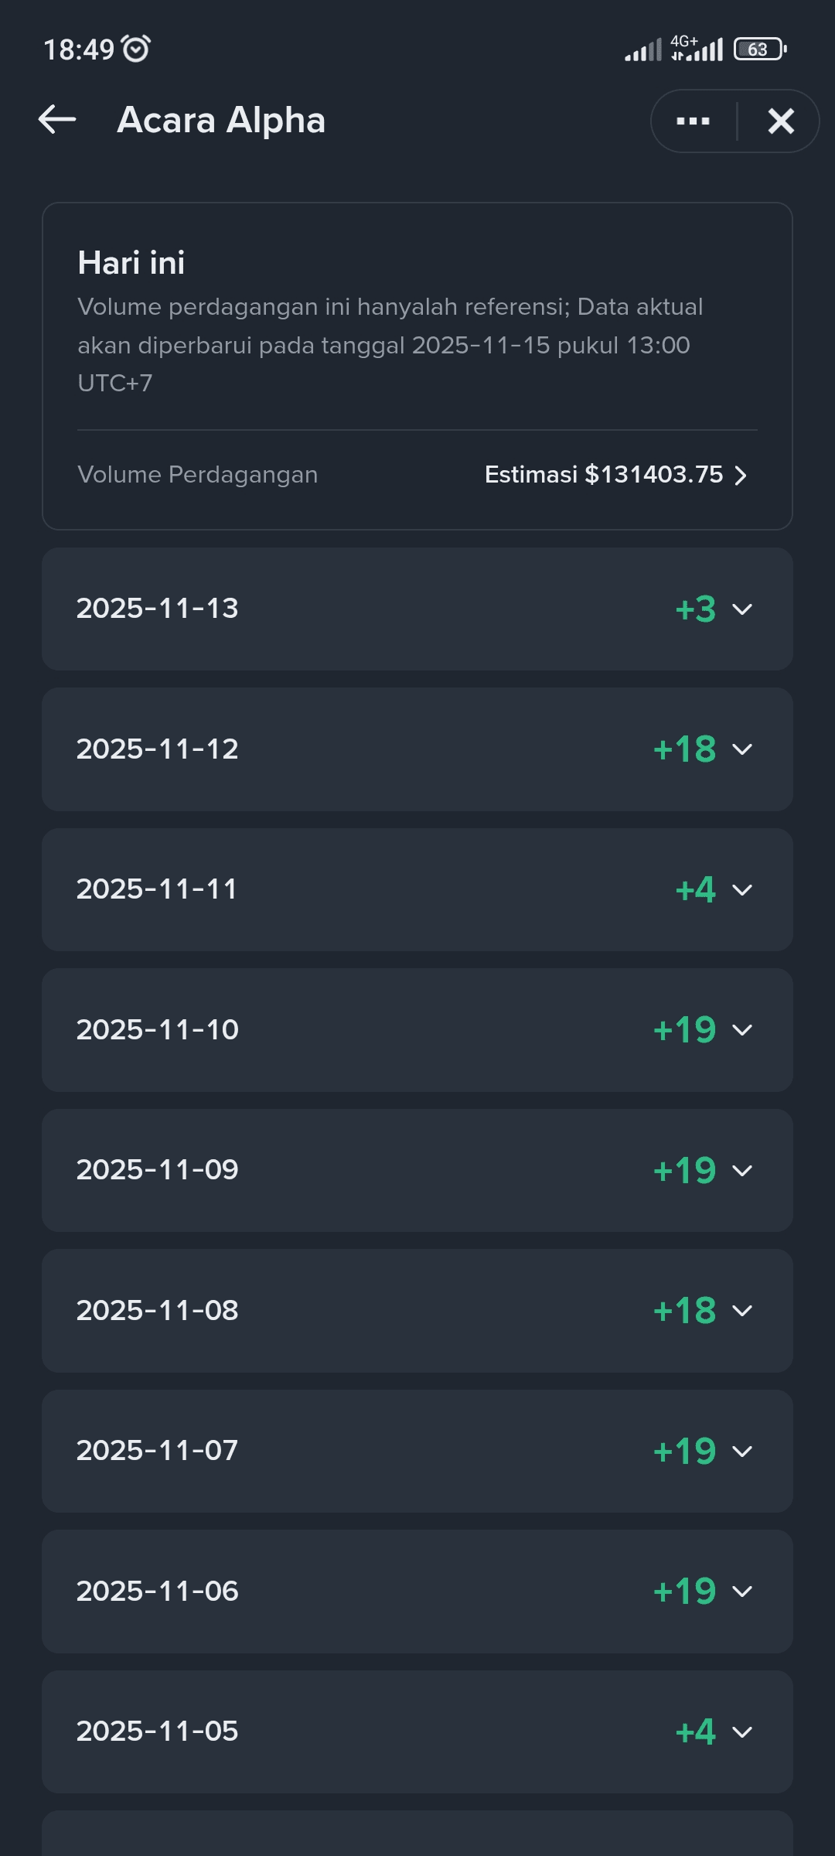The width and height of the screenshot is (835, 1856).
Task: Expand the 2025-11-13 entry chevron
Action: pos(742,609)
